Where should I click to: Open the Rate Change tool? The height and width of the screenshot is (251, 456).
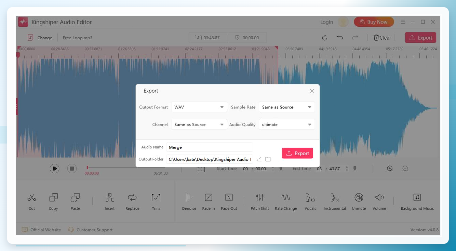286,201
